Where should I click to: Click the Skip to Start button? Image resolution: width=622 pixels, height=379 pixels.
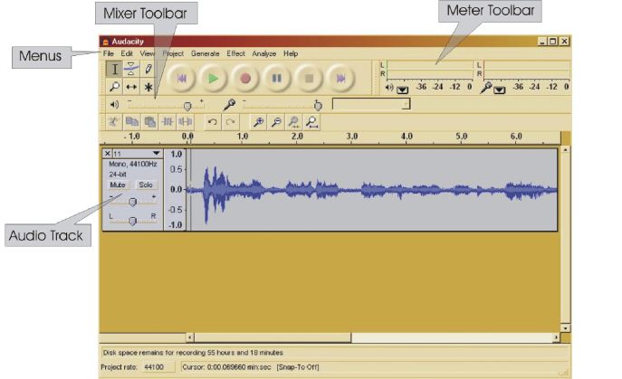tap(182, 78)
